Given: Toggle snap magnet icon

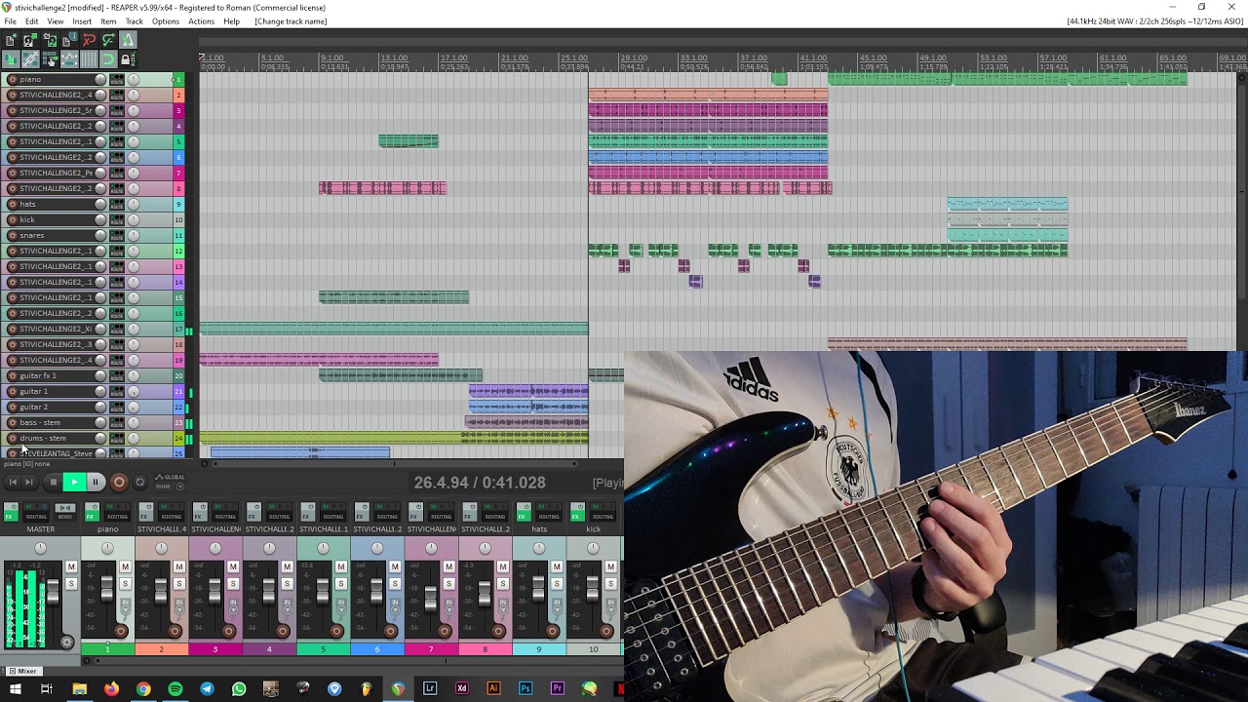Looking at the screenshot, I should [x=108, y=59].
